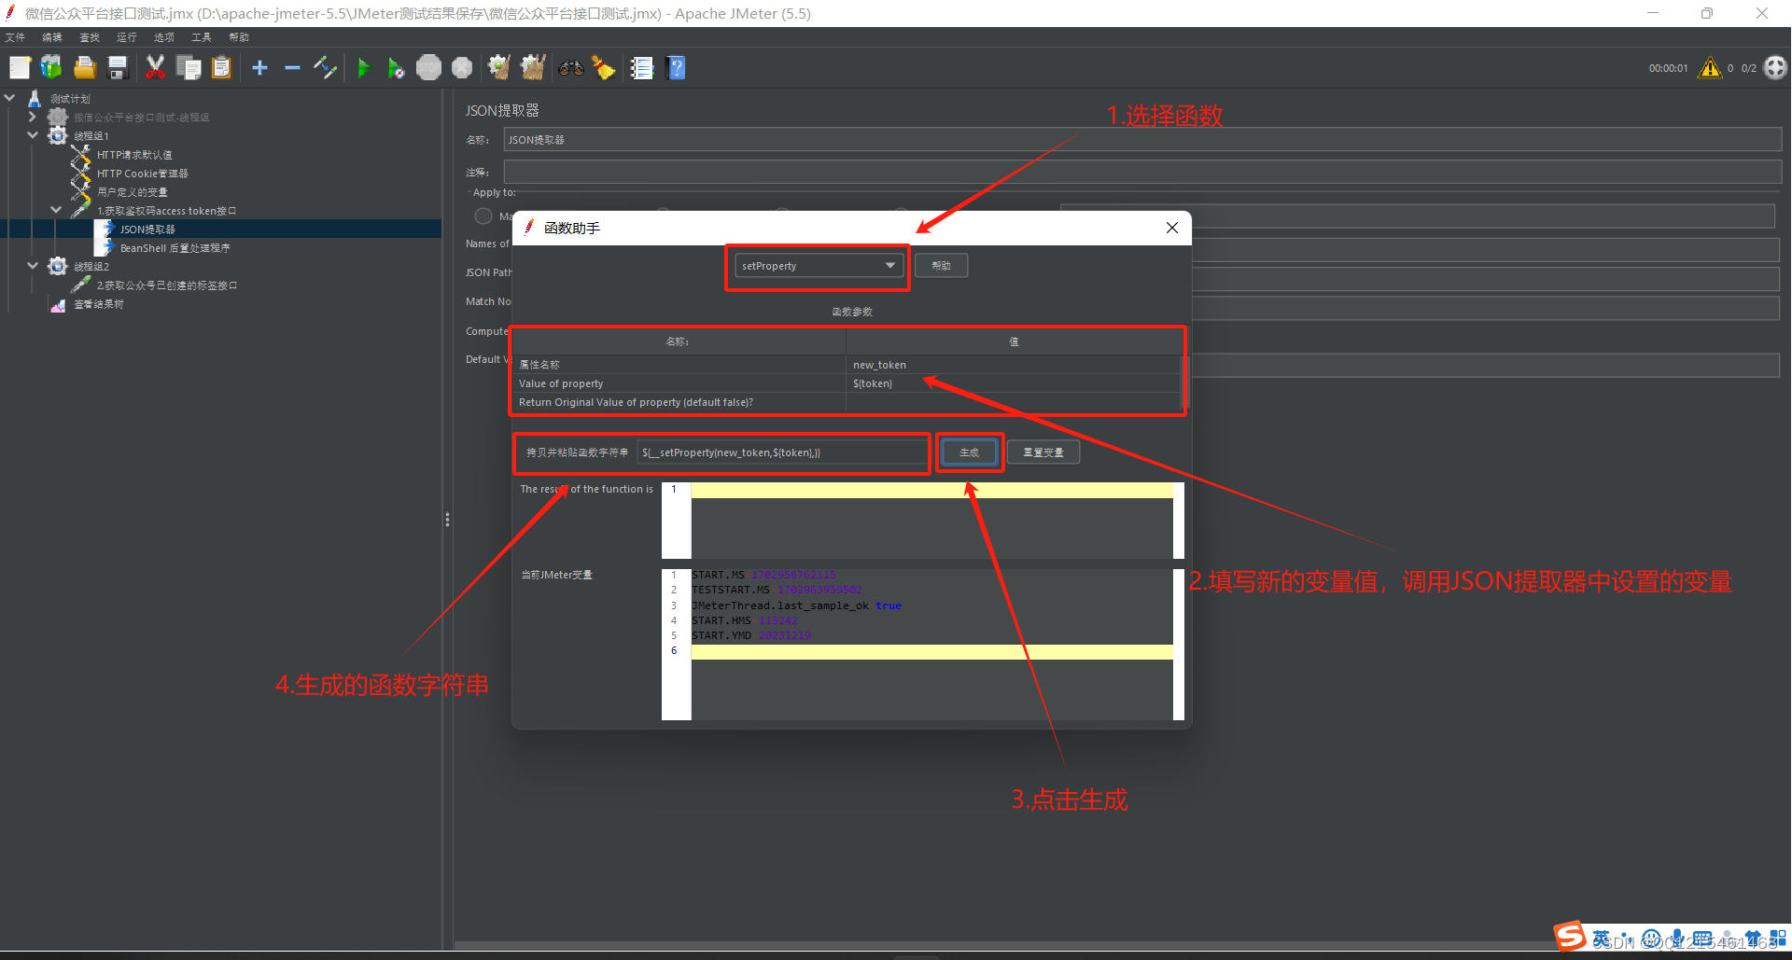1792x960 pixels.
Task: Open the 运行 menu
Action: pos(127,37)
